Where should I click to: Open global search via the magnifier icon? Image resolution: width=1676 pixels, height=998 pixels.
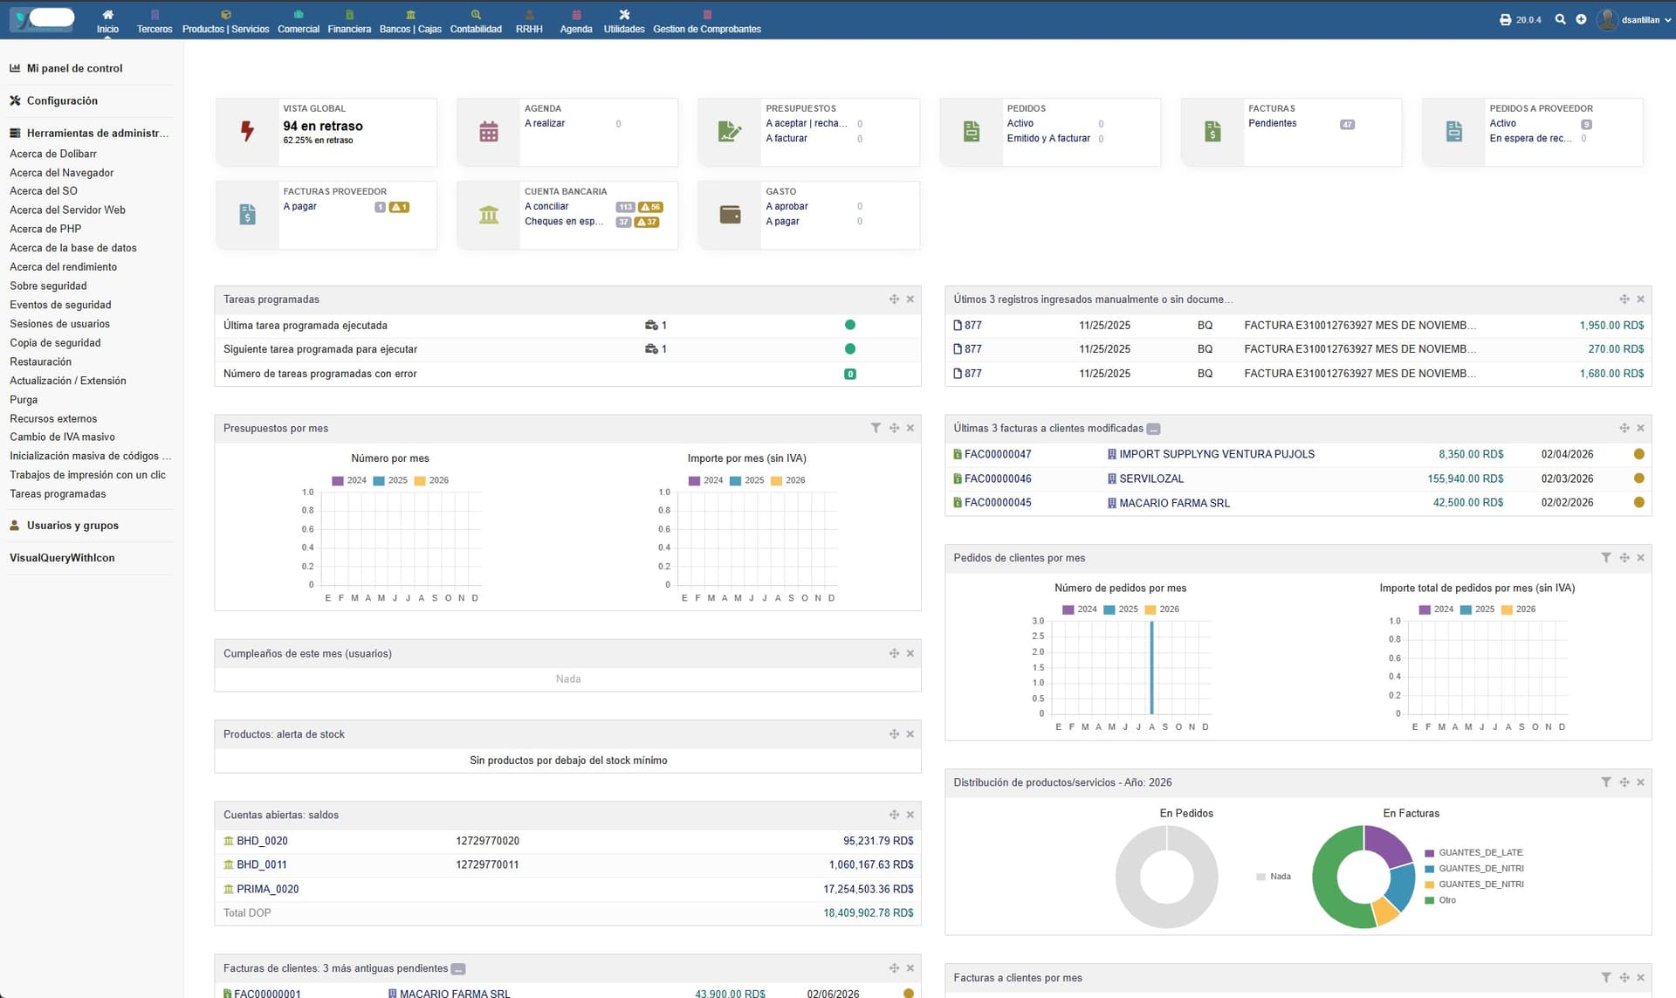click(x=1560, y=18)
